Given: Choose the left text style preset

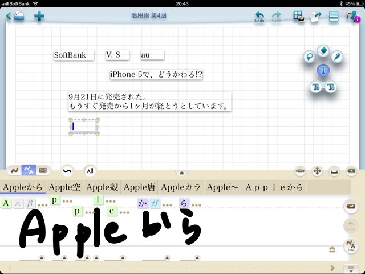Looking at the screenshot, I should pyautogui.click(x=316, y=87).
